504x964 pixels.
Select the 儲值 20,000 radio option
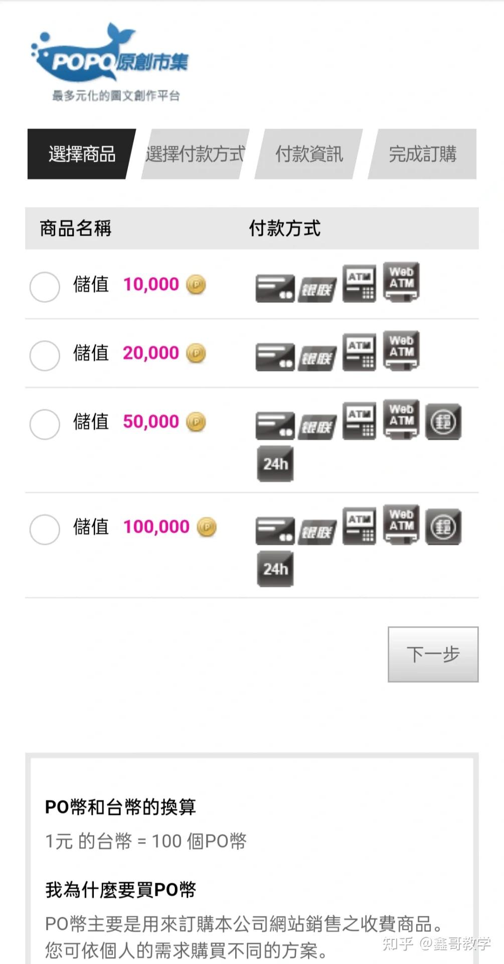(x=45, y=355)
